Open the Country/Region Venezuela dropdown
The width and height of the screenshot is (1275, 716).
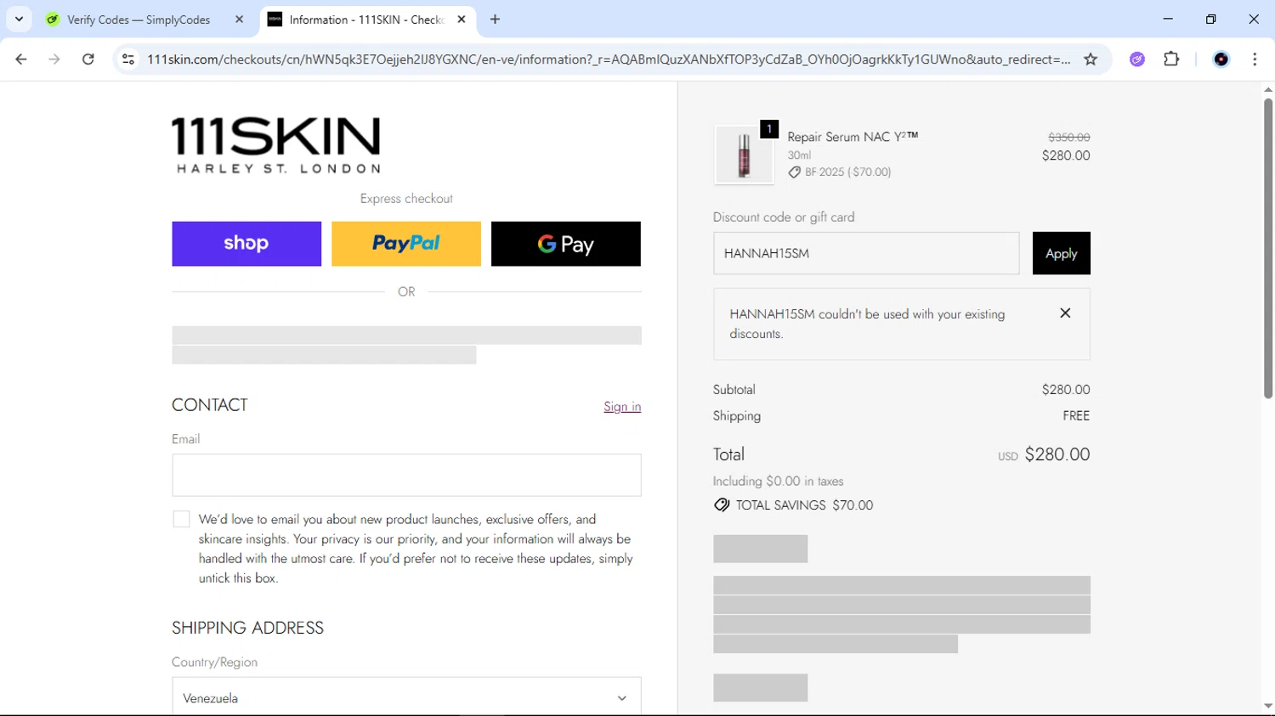pyautogui.click(x=406, y=696)
